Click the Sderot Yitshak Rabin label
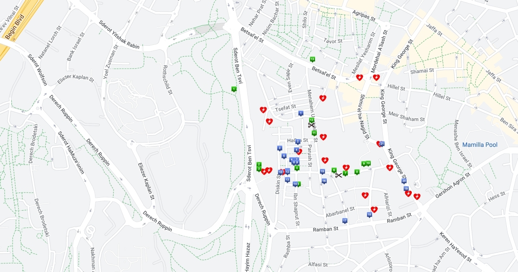The width and height of the screenshot is (518, 272). coord(120,35)
